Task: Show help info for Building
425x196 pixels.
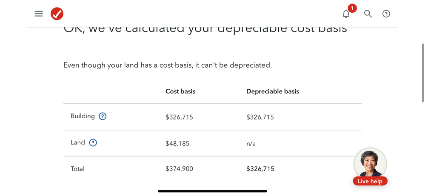Action: [x=103, y=116]
